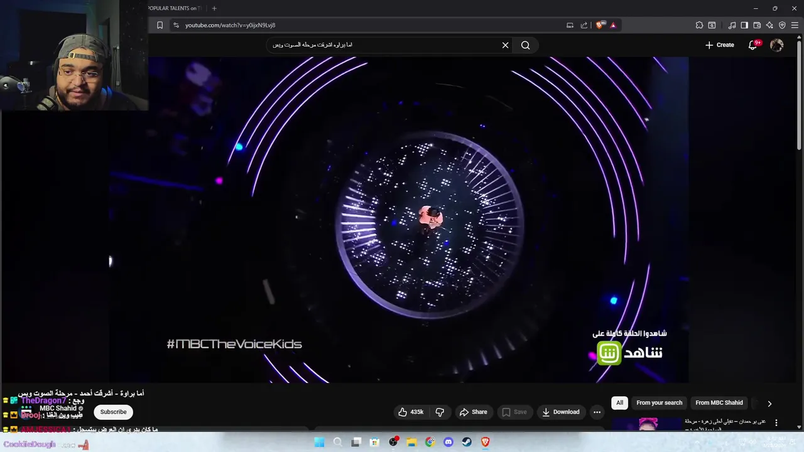The width and height of the screenshot is (804, 452).
Task: Open Brave browser from the taskbar
Action: coord(486,442)
